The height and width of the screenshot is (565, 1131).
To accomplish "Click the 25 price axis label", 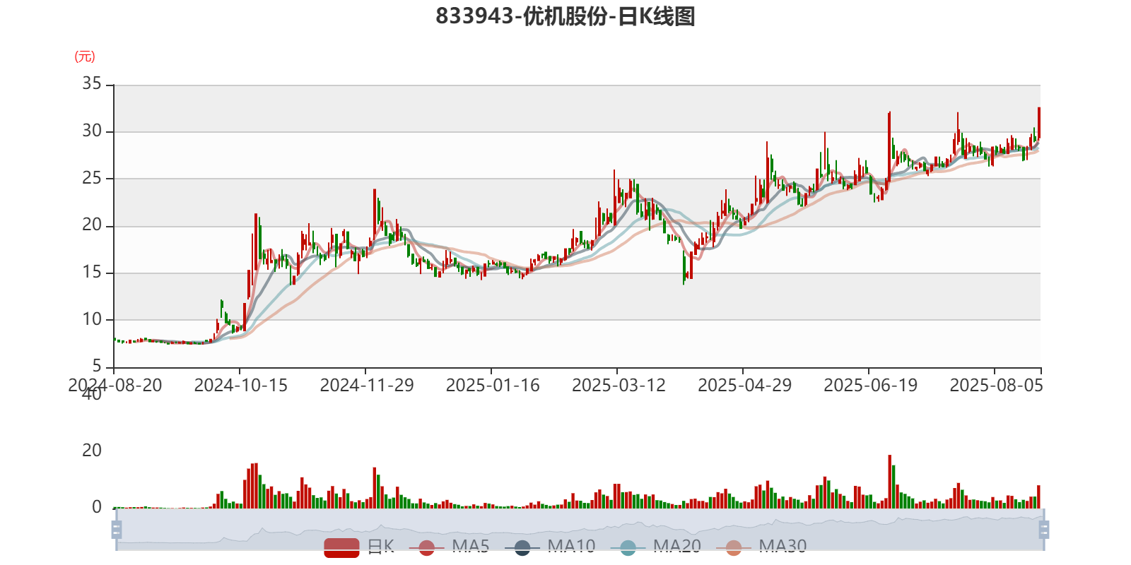I will click(92, 178).
